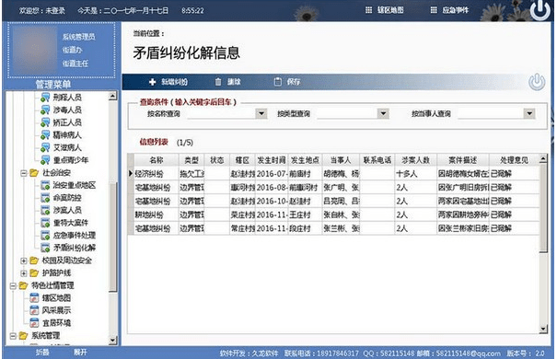Open 矛盾纠纷化解 tree item
The image size is (557, 359).
(x=75, y=248)
